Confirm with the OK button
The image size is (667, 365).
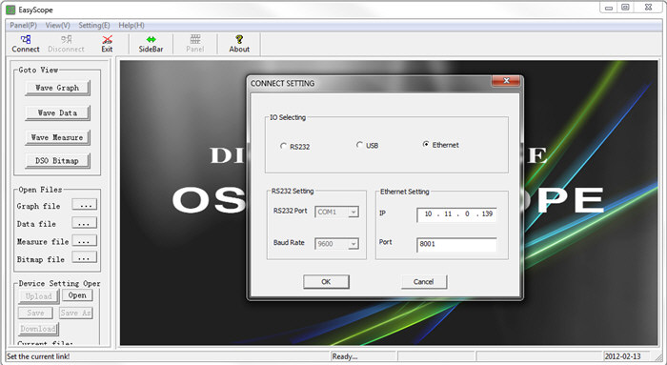pyautogui.click(x=326, y=282)
